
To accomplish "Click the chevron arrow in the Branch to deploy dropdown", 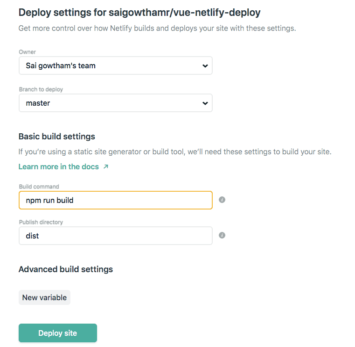I will click(205, 103).
